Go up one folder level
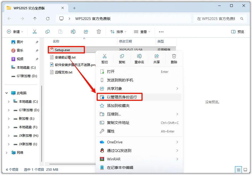 click(x=35, y=19)
